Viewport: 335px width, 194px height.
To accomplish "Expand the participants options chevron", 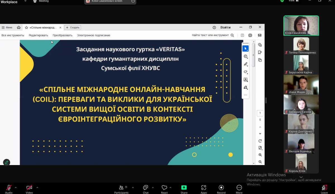I will coord(133,187).
